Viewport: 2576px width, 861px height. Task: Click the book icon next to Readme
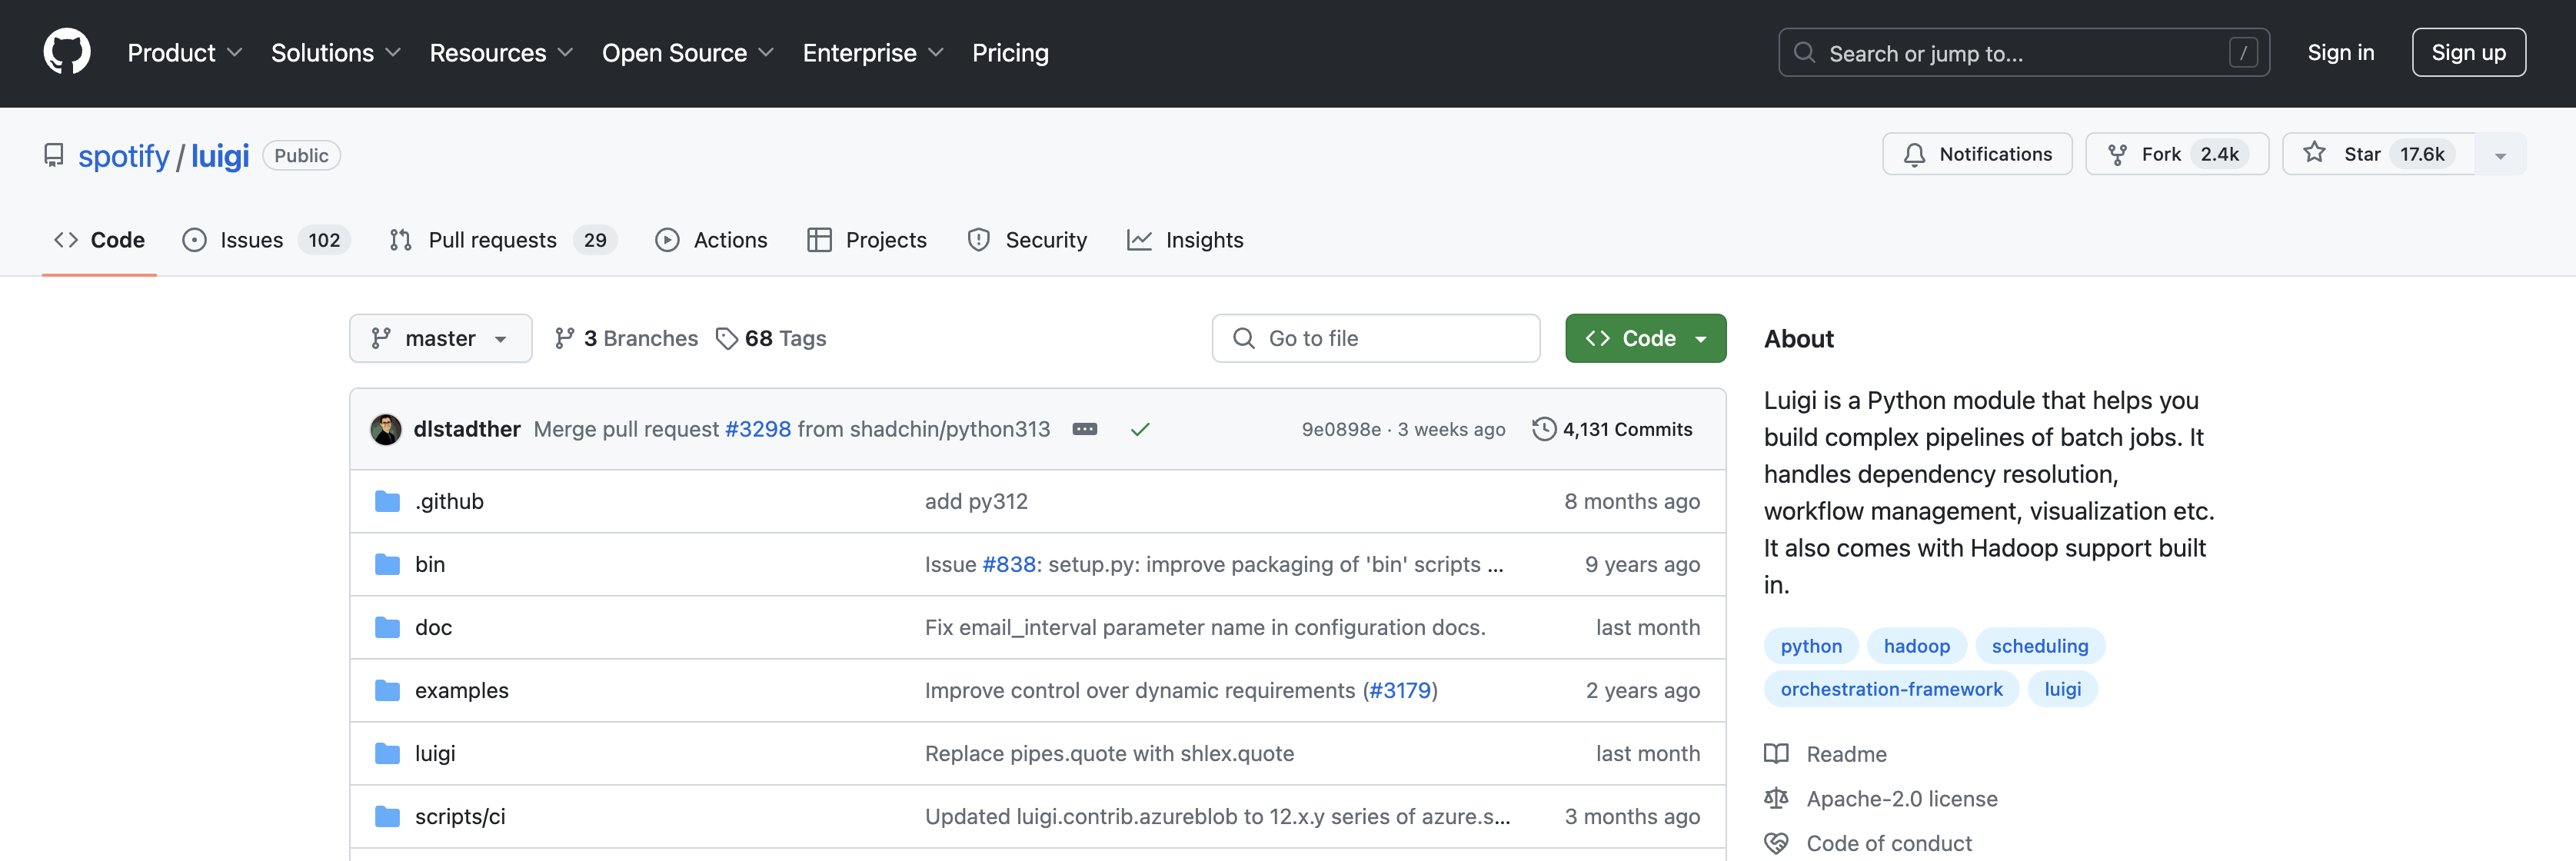coord(1776,754)
